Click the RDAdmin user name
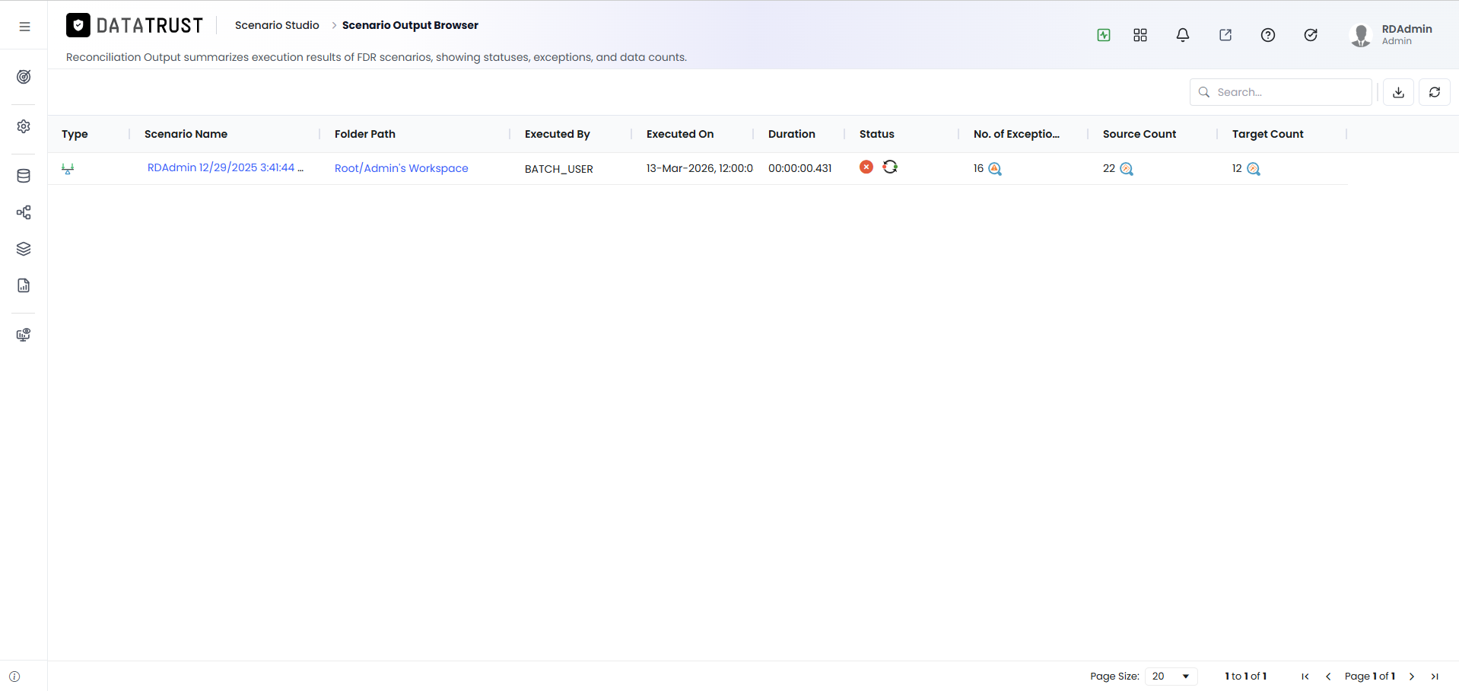 point(1407,29)
